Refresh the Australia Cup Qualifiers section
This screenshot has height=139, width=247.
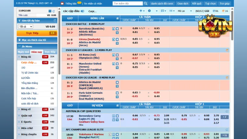coord(227,111)
